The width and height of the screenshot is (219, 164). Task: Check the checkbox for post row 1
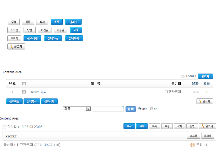pyautogui.click(x=24, y=92)
